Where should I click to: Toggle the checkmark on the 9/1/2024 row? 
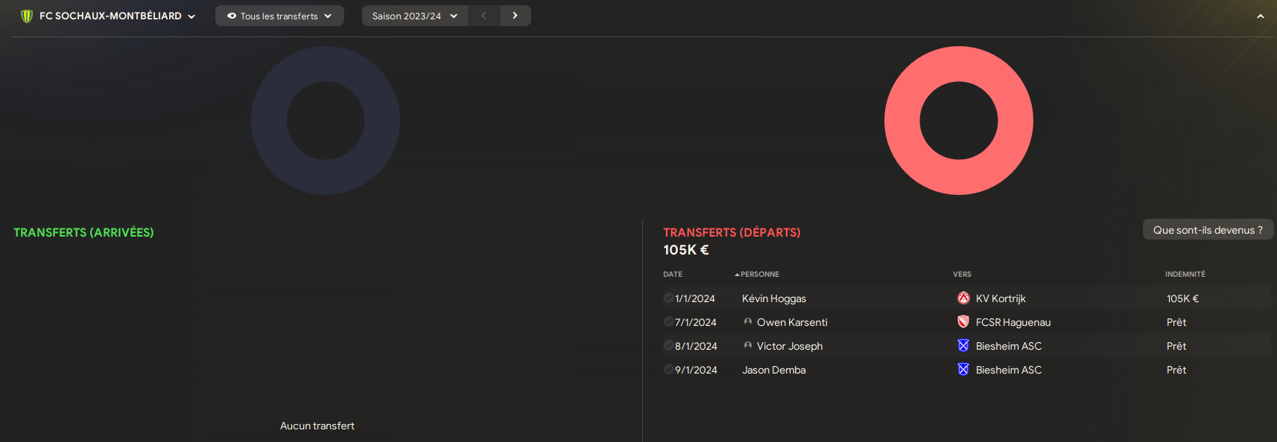click(668, 370)
